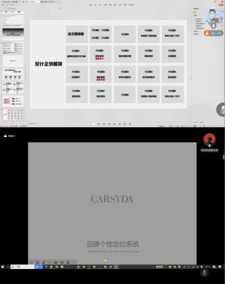225x284 pixels.
Task: Select the pen annotation tool in slideshow toolbar
Action: [44, 262]
